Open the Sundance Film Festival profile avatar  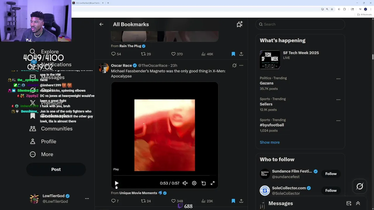click(x=265, y=174)
